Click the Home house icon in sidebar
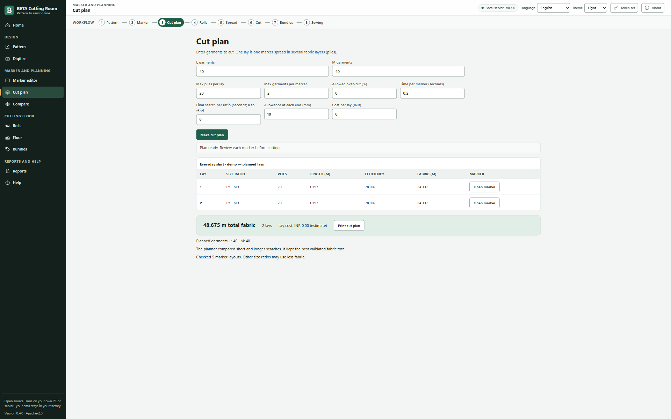 point(7,25)
